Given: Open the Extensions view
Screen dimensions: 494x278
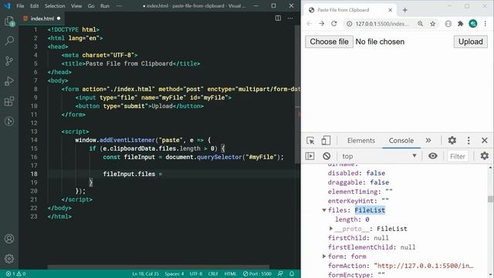Looking at the screenshot, I should pyautogui.click(x=9, y=101).
